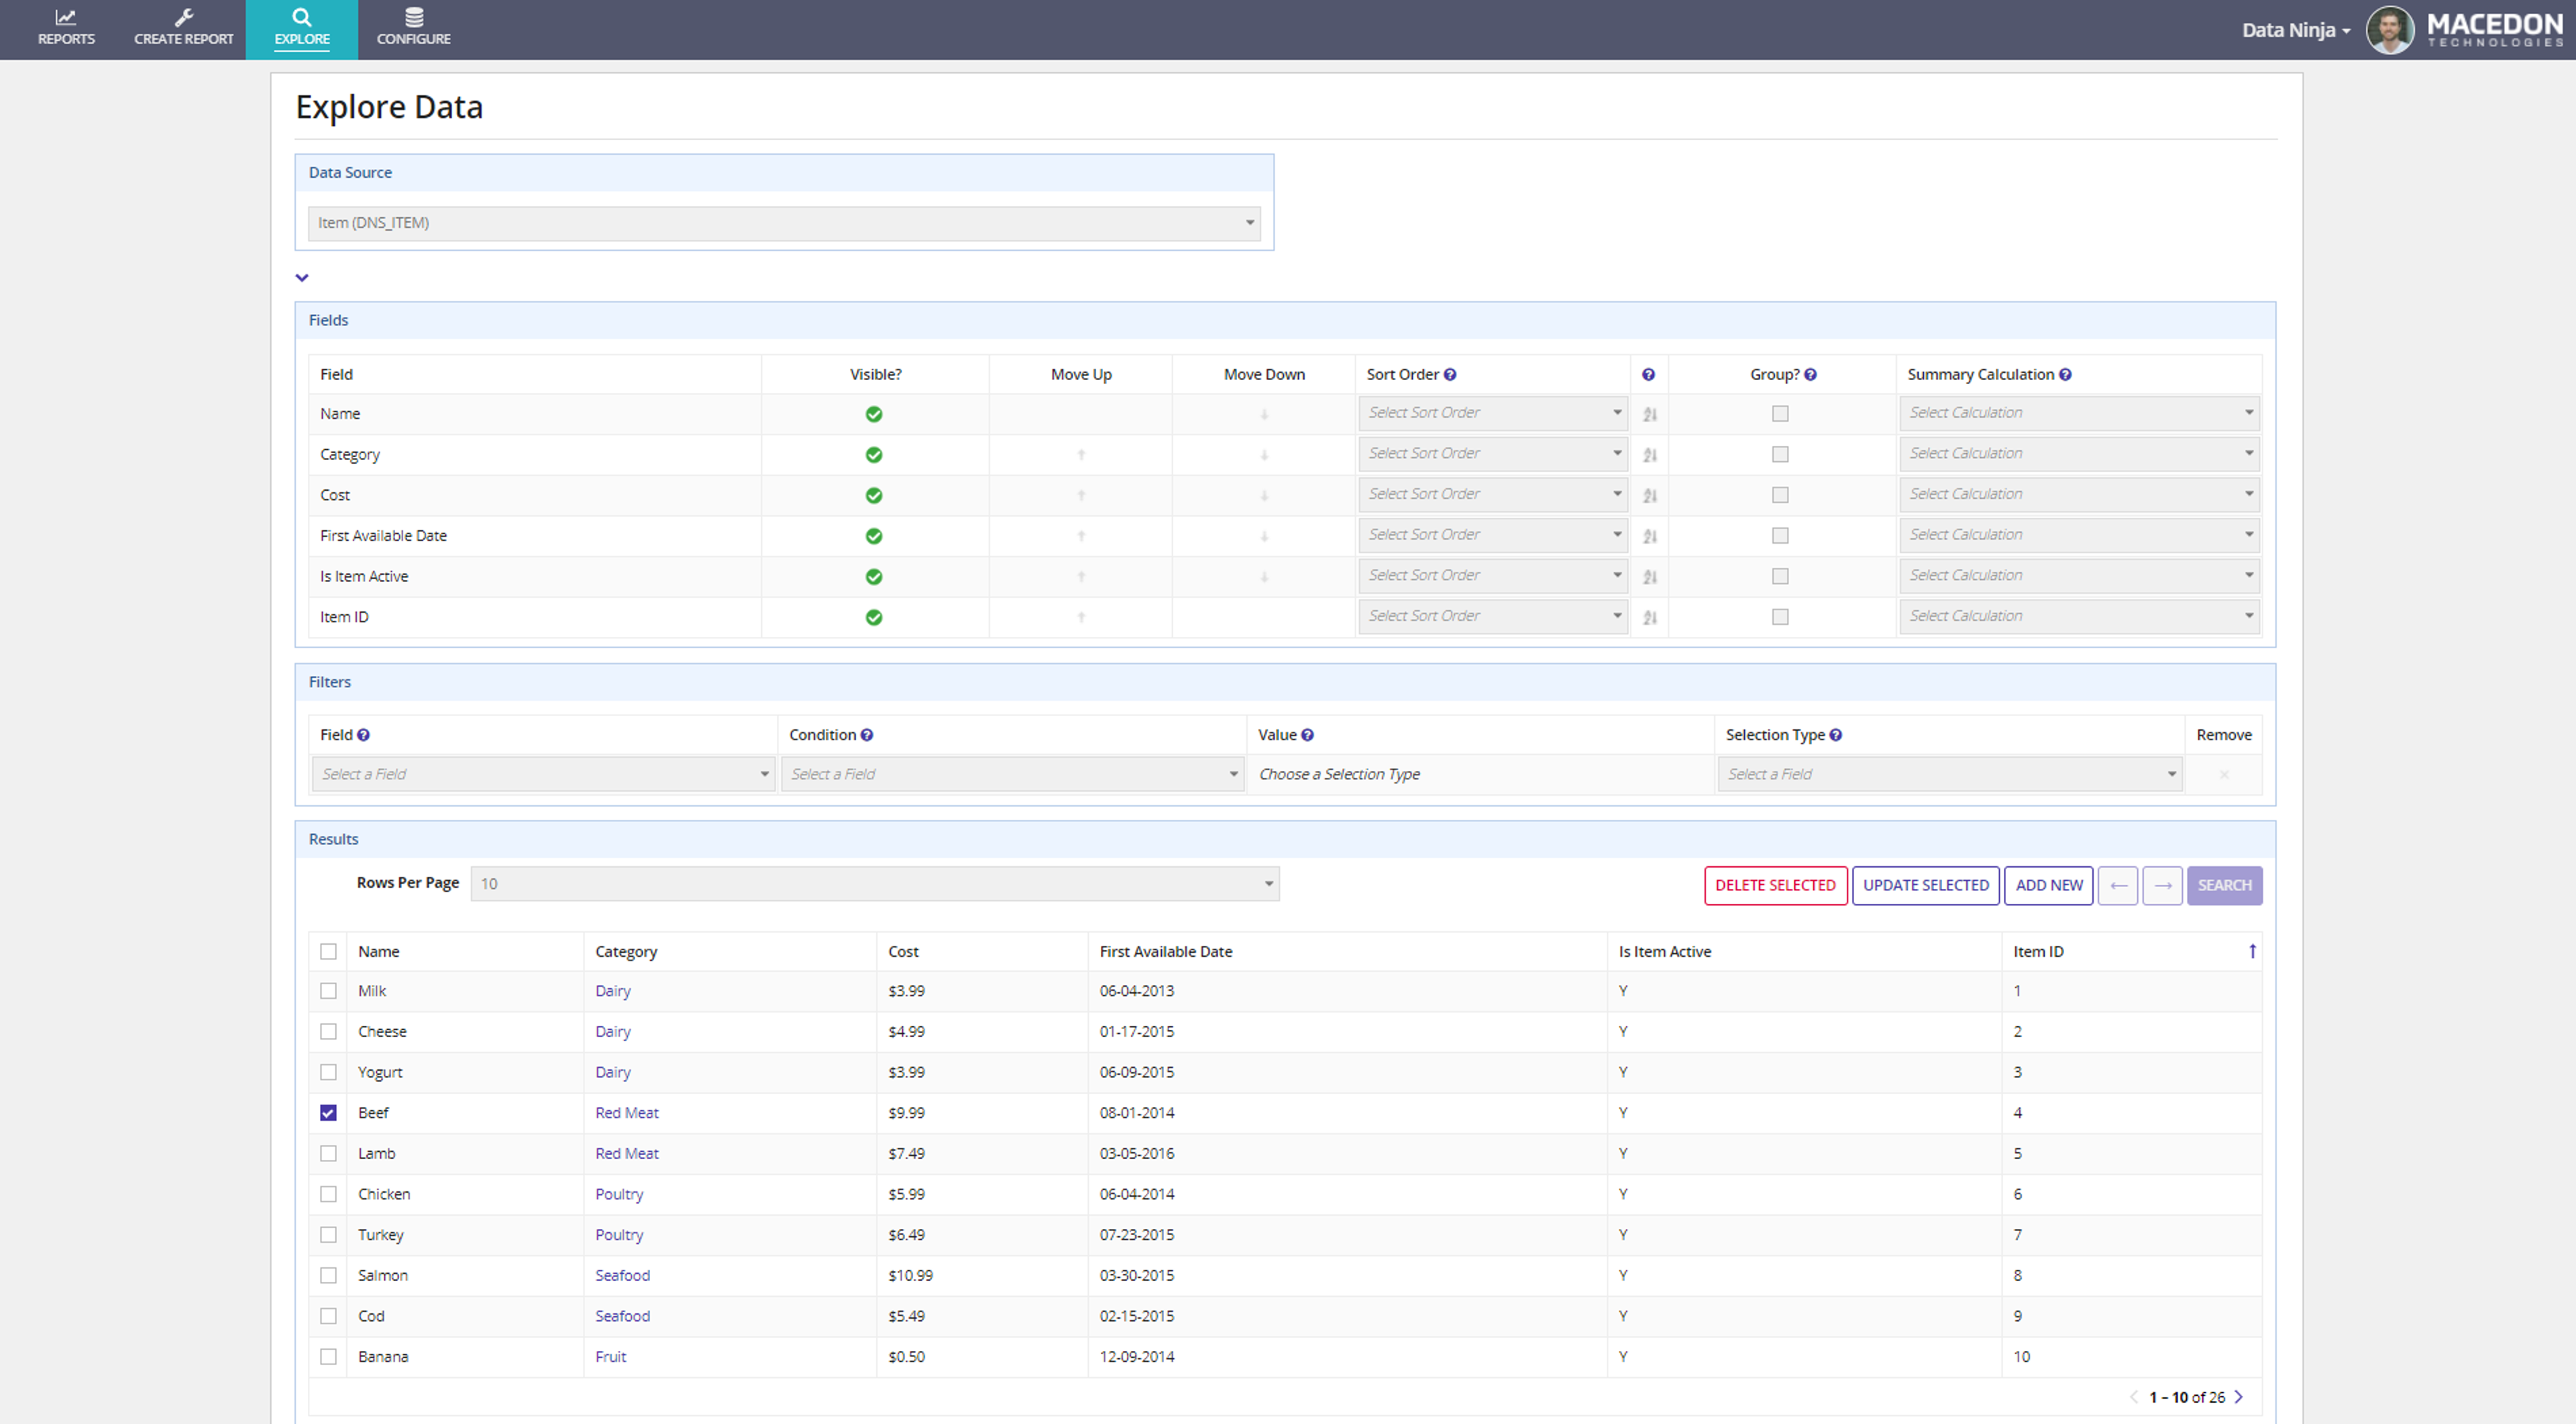2576x1424 pixels.
Task: Click the previous arrow button beside Search
Action: [2118, 886]
